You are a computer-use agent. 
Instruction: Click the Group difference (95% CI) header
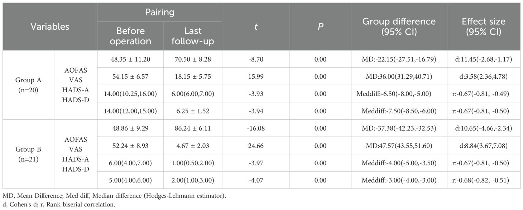pyautogui.click(x=399, y=26)
